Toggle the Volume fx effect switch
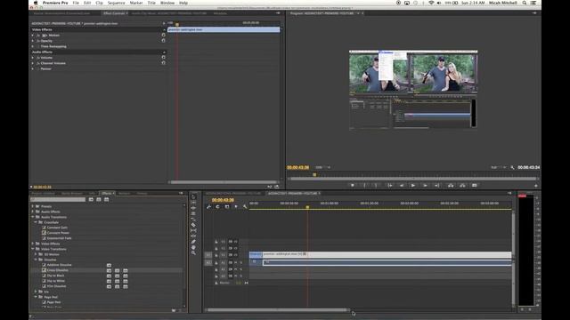The width and height of the screenshot is (570, 320). click(x=38, y=58)
